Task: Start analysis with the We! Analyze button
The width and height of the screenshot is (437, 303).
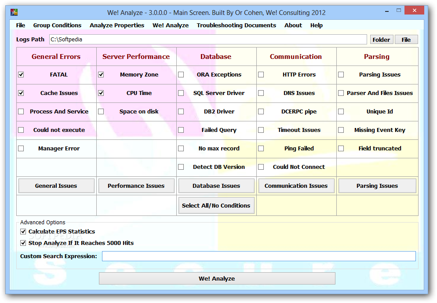Action: (x=217, y=279)
